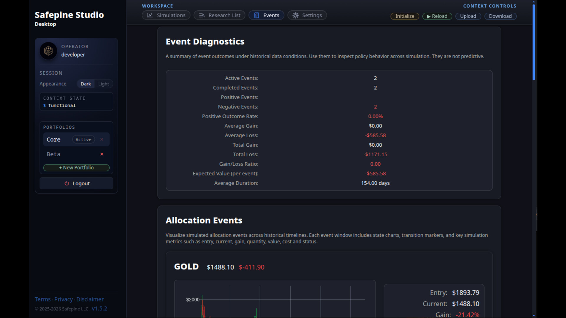Click the scrollbar down arrow
Screen dimensions: 566x318
pyautogui.click(x=534, y=315)
